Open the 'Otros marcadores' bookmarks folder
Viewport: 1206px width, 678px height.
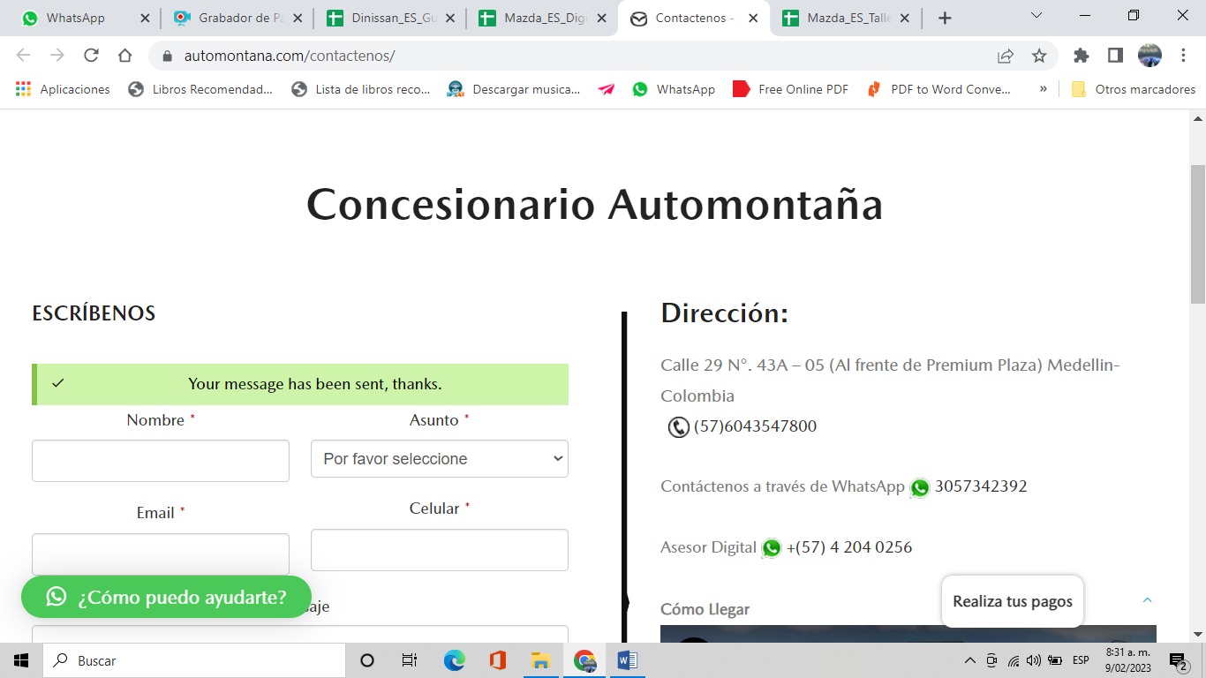(x=1134, y=89)
